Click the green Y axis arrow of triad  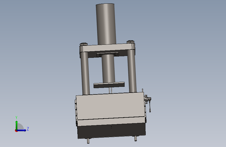pyautogui.click(x=17, y=125)
